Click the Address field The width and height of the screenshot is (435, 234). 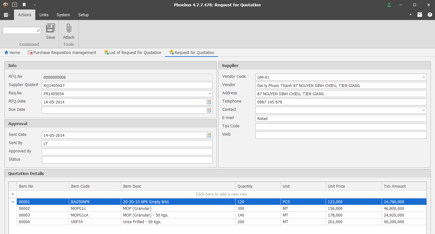click(x=341, y=94)
